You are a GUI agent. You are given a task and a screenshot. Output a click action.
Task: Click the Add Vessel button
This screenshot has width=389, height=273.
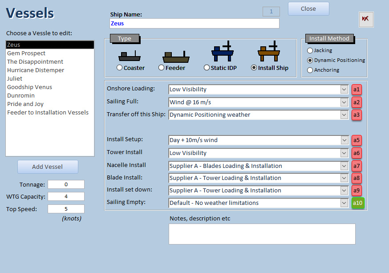click(48, 167)
